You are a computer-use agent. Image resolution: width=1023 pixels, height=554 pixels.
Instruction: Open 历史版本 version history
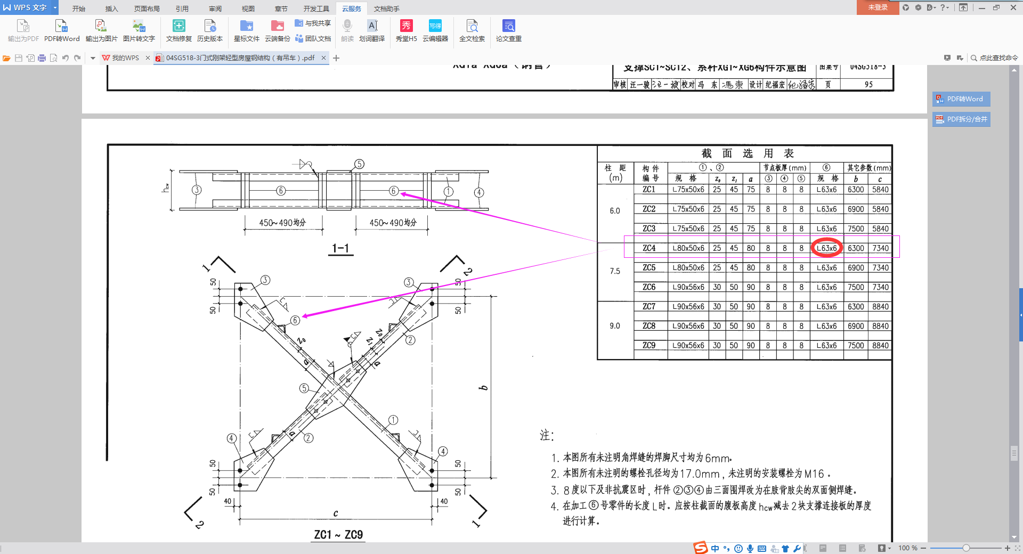210,30
